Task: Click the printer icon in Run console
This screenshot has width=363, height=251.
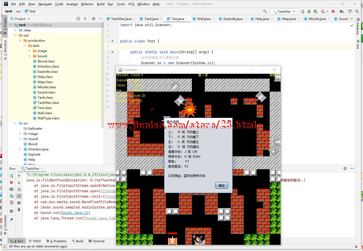Action: (x=19, y=203)
